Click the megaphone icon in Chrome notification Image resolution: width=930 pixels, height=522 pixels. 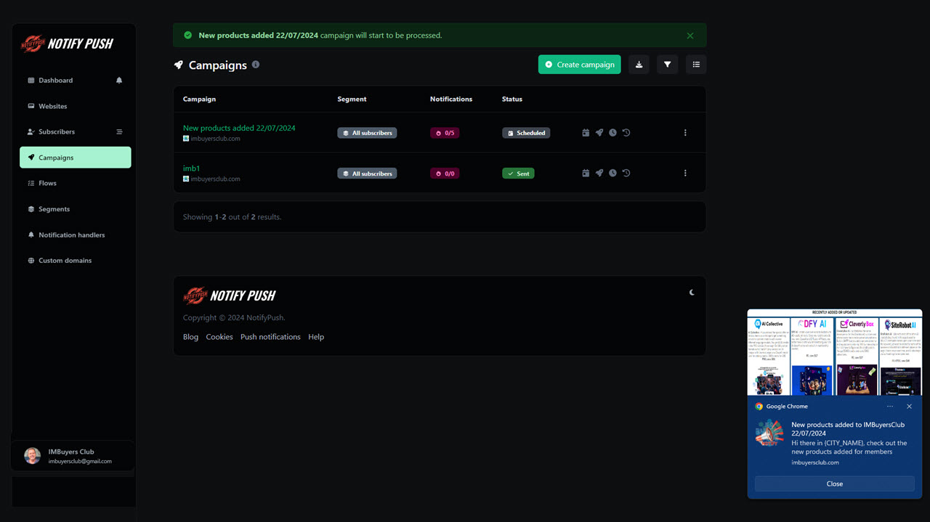click(x=769, y=434)
